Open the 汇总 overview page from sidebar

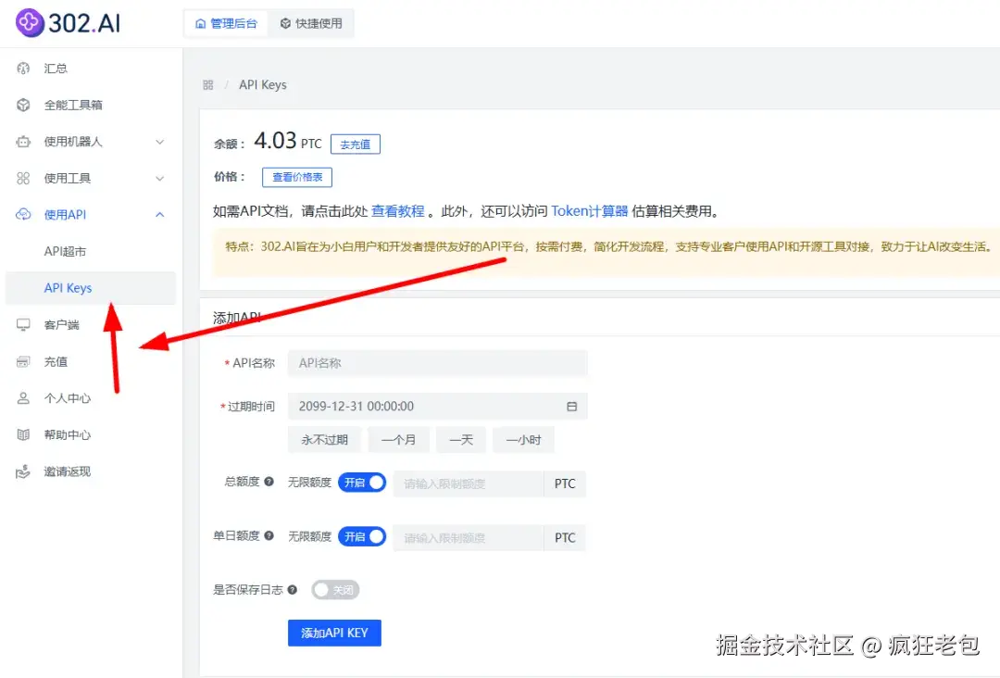point(56,68)
